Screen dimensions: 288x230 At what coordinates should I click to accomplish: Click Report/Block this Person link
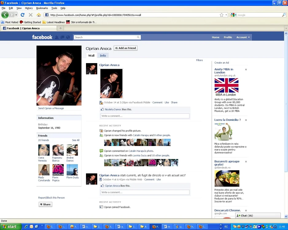(x=52, y=198)
